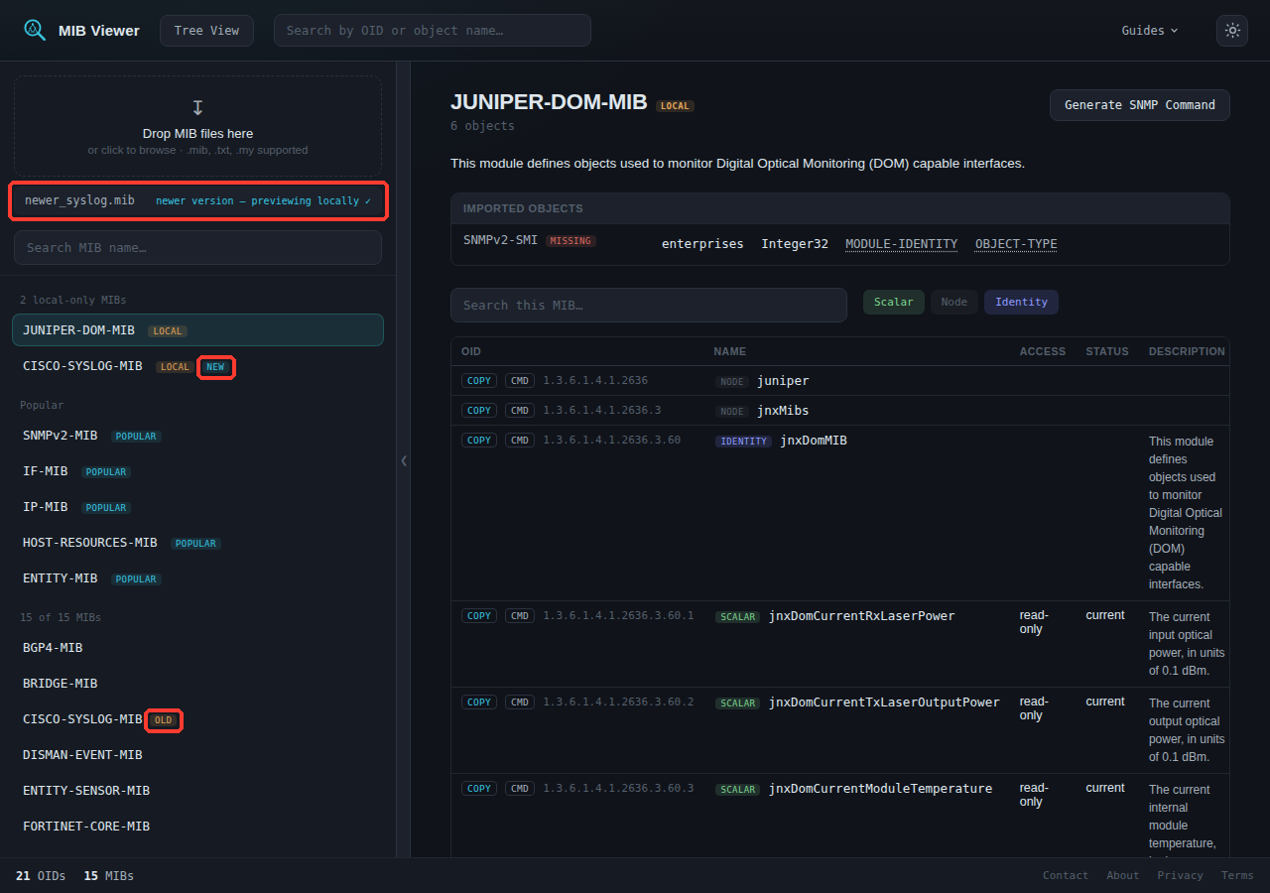Image resolution: width=1270 pixels, height=893 pixels.
Task: Click the OID column header
Action: [471, 351]
